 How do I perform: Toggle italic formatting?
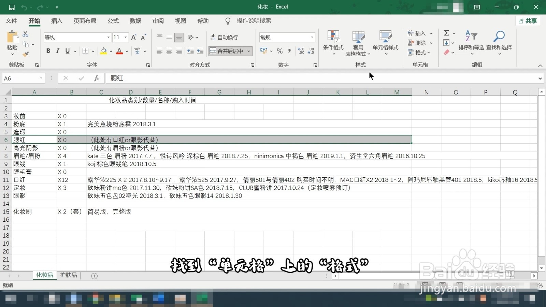pos(58,51)
